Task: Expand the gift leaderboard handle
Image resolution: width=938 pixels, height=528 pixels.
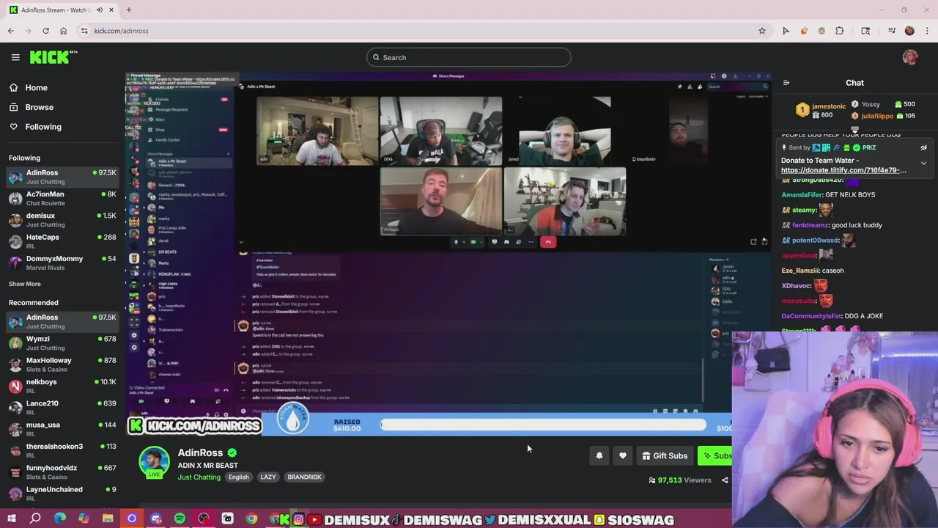Action: pos(854,130)
